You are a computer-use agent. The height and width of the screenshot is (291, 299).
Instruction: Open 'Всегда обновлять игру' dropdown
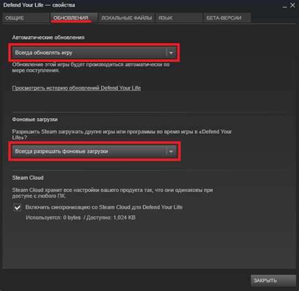click(x=94, y=52)
